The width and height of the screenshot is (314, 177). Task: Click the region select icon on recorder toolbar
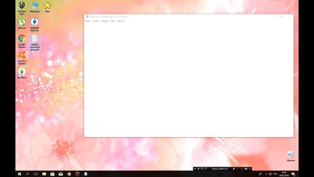pyautogui.click(x=205, y=169)
